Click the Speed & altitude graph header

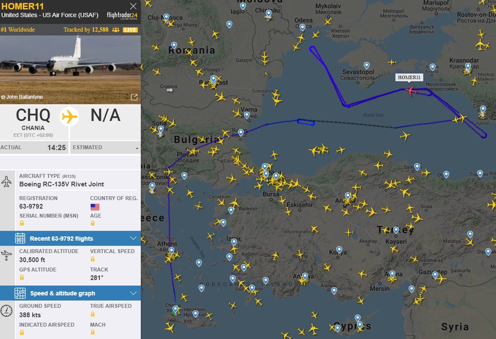[x=70, y=293]
